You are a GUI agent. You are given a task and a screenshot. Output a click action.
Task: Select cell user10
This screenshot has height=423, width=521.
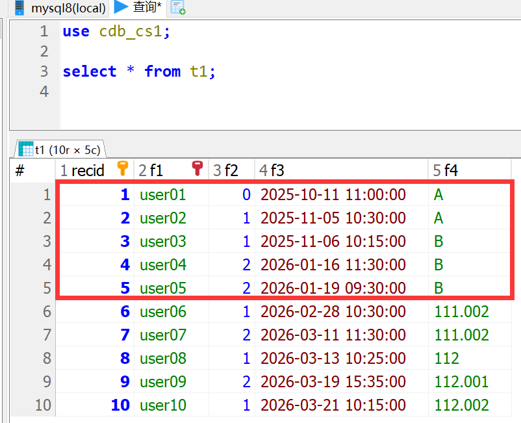click(171, 405)
